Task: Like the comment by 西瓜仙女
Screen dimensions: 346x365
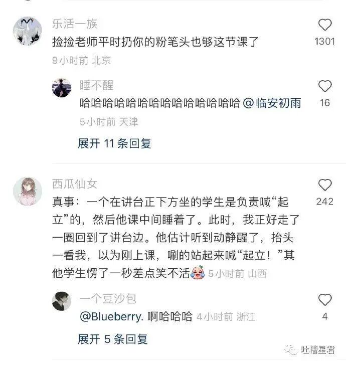Action: (324, 185)
